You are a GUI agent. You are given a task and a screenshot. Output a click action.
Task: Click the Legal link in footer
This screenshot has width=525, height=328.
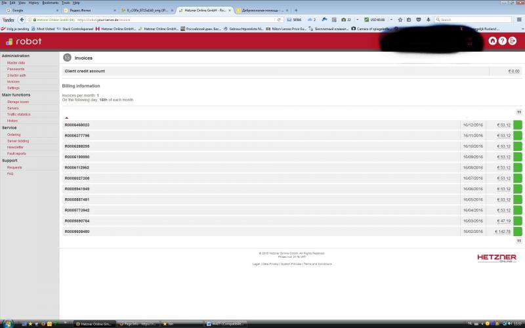256,264
